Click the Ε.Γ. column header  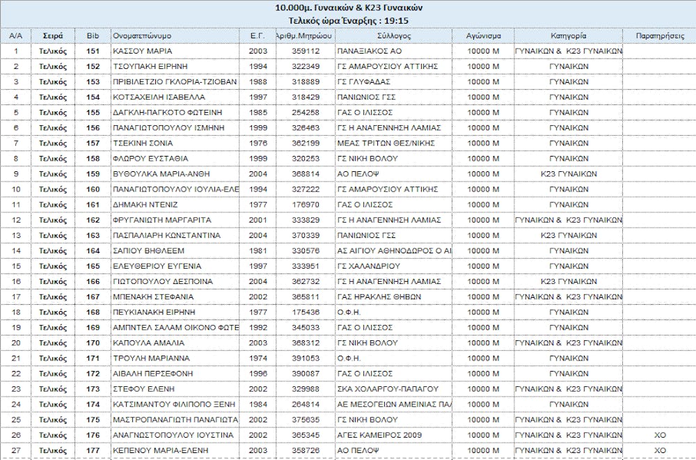pos(256,35)
